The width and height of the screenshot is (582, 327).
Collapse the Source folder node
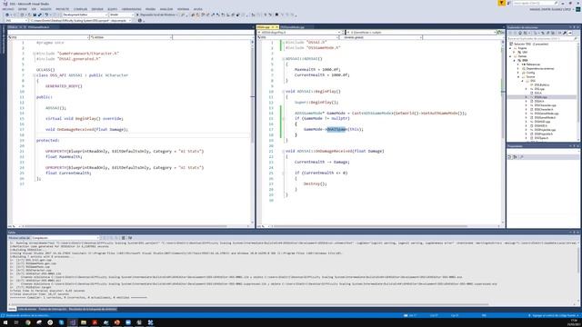pyautogui.click(x=518, y=76)
